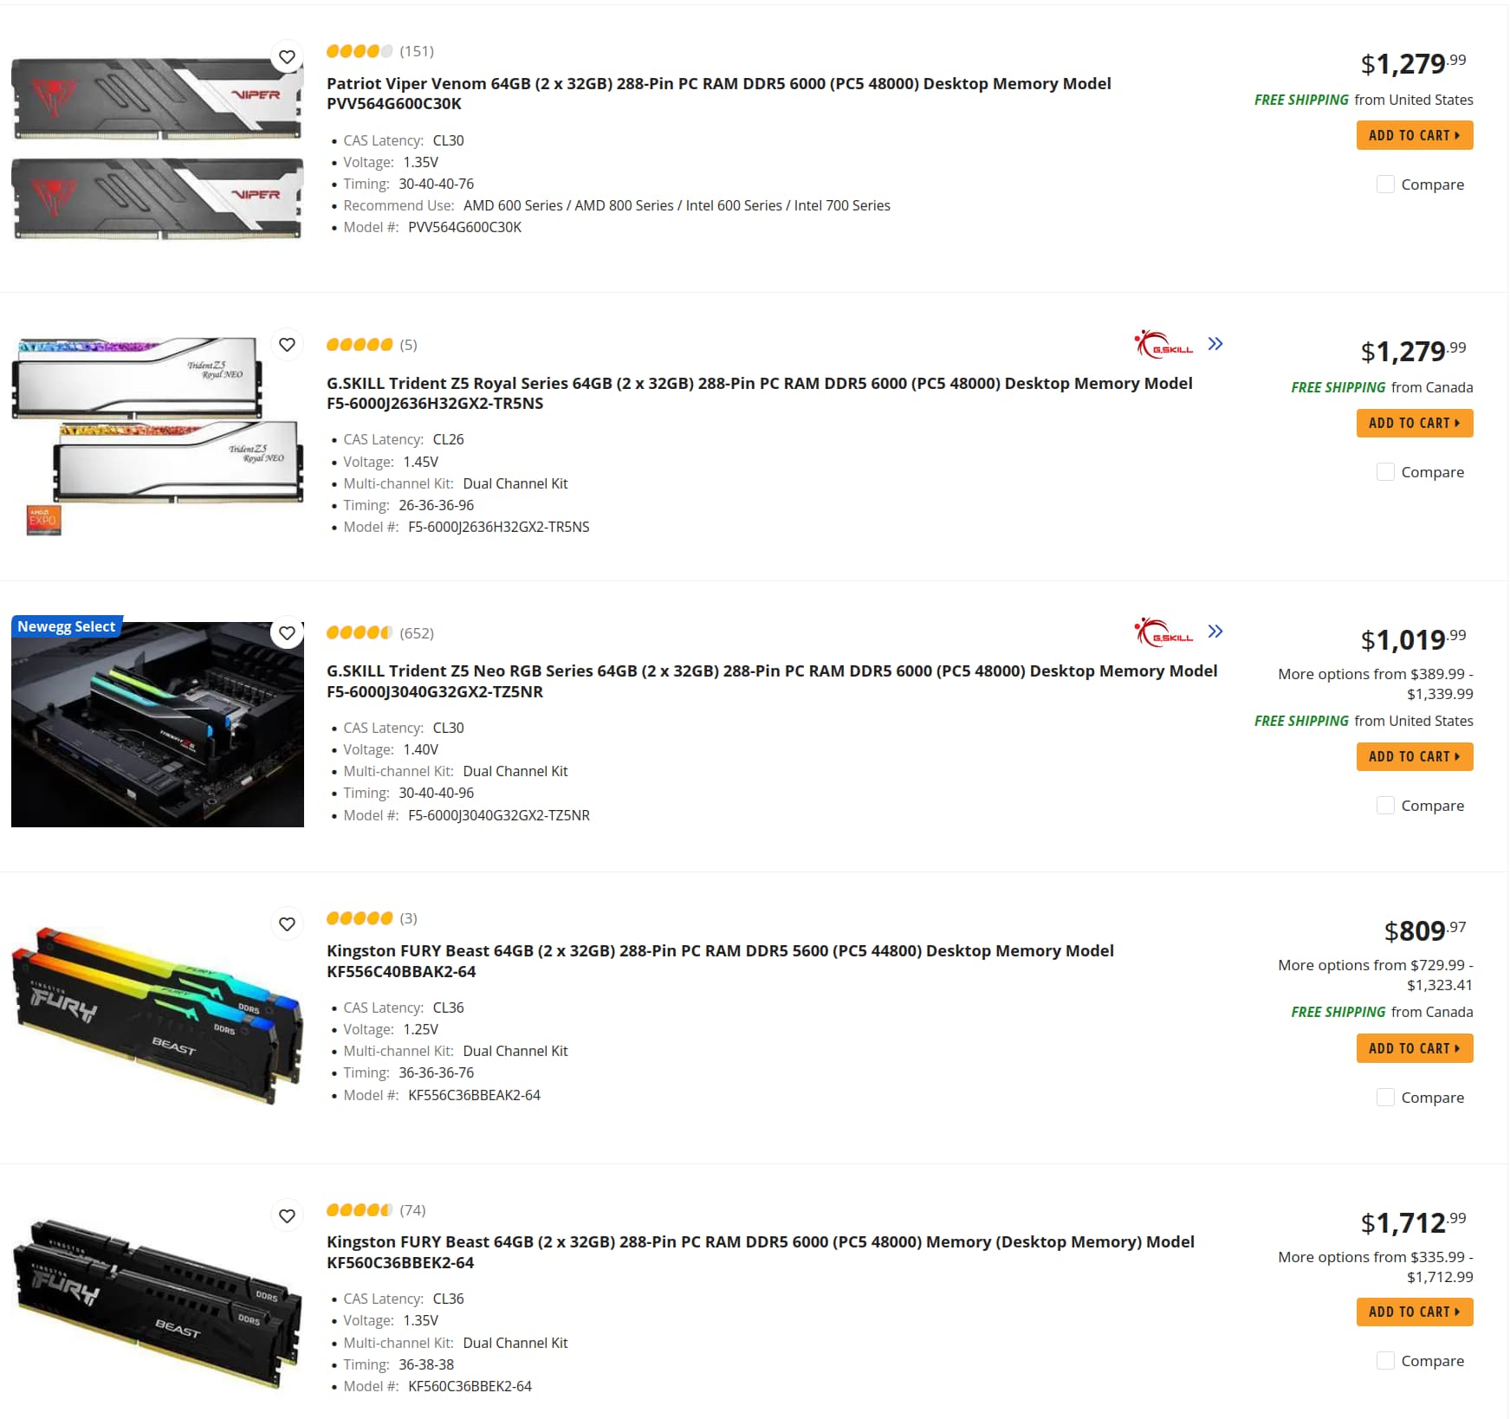The width and height of the screenshot is (1510, 1419).
Task: Open G.SKILL brand logo on Neo RGB
Action: [1164, 632]
